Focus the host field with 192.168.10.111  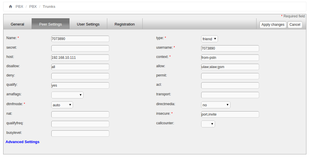(80, 58)
